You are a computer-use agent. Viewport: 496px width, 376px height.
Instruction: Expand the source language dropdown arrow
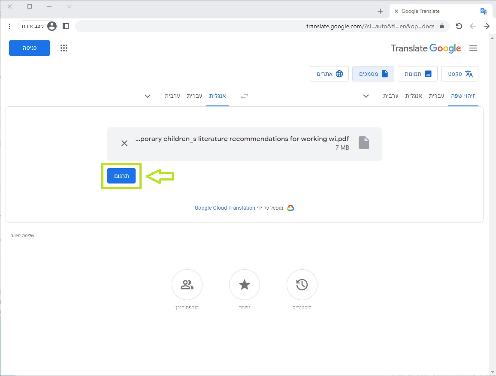(366, 96)
